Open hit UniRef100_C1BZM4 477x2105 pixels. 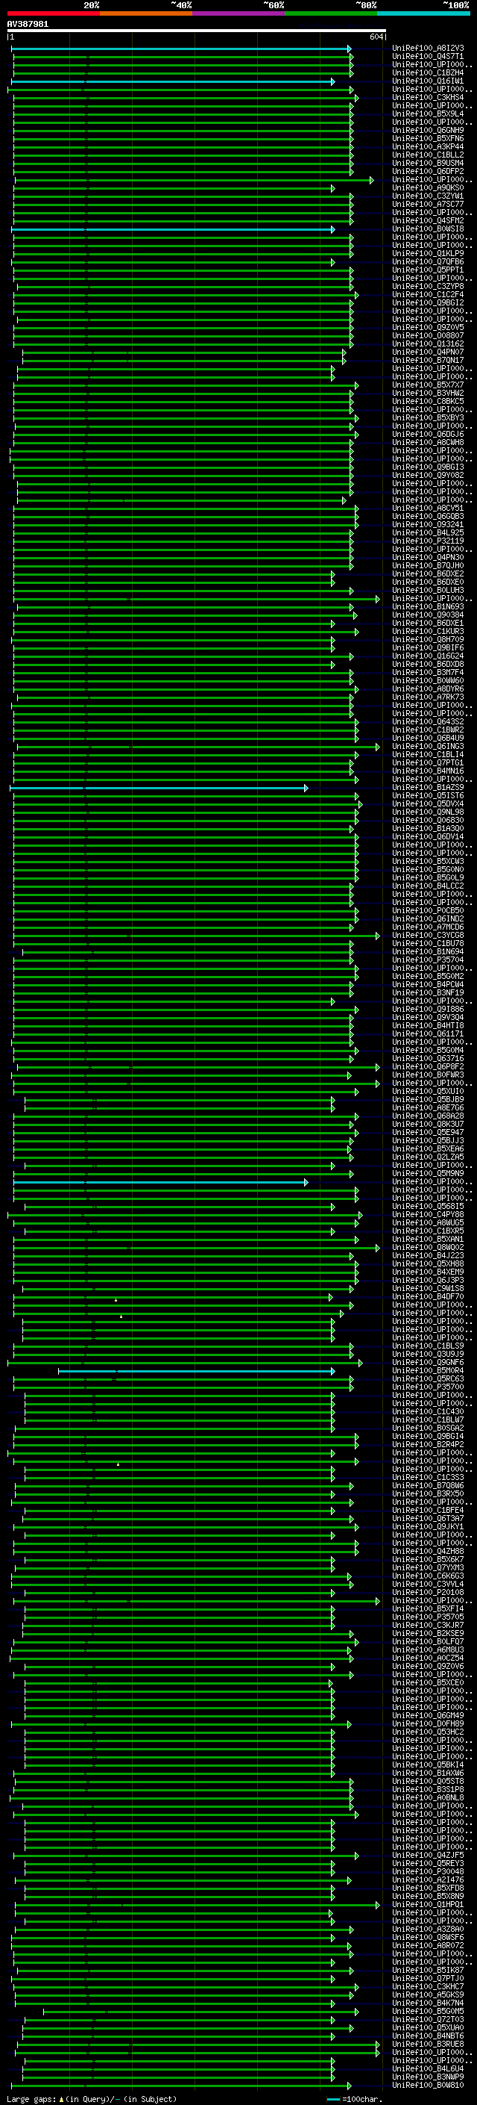pos(428,72)
